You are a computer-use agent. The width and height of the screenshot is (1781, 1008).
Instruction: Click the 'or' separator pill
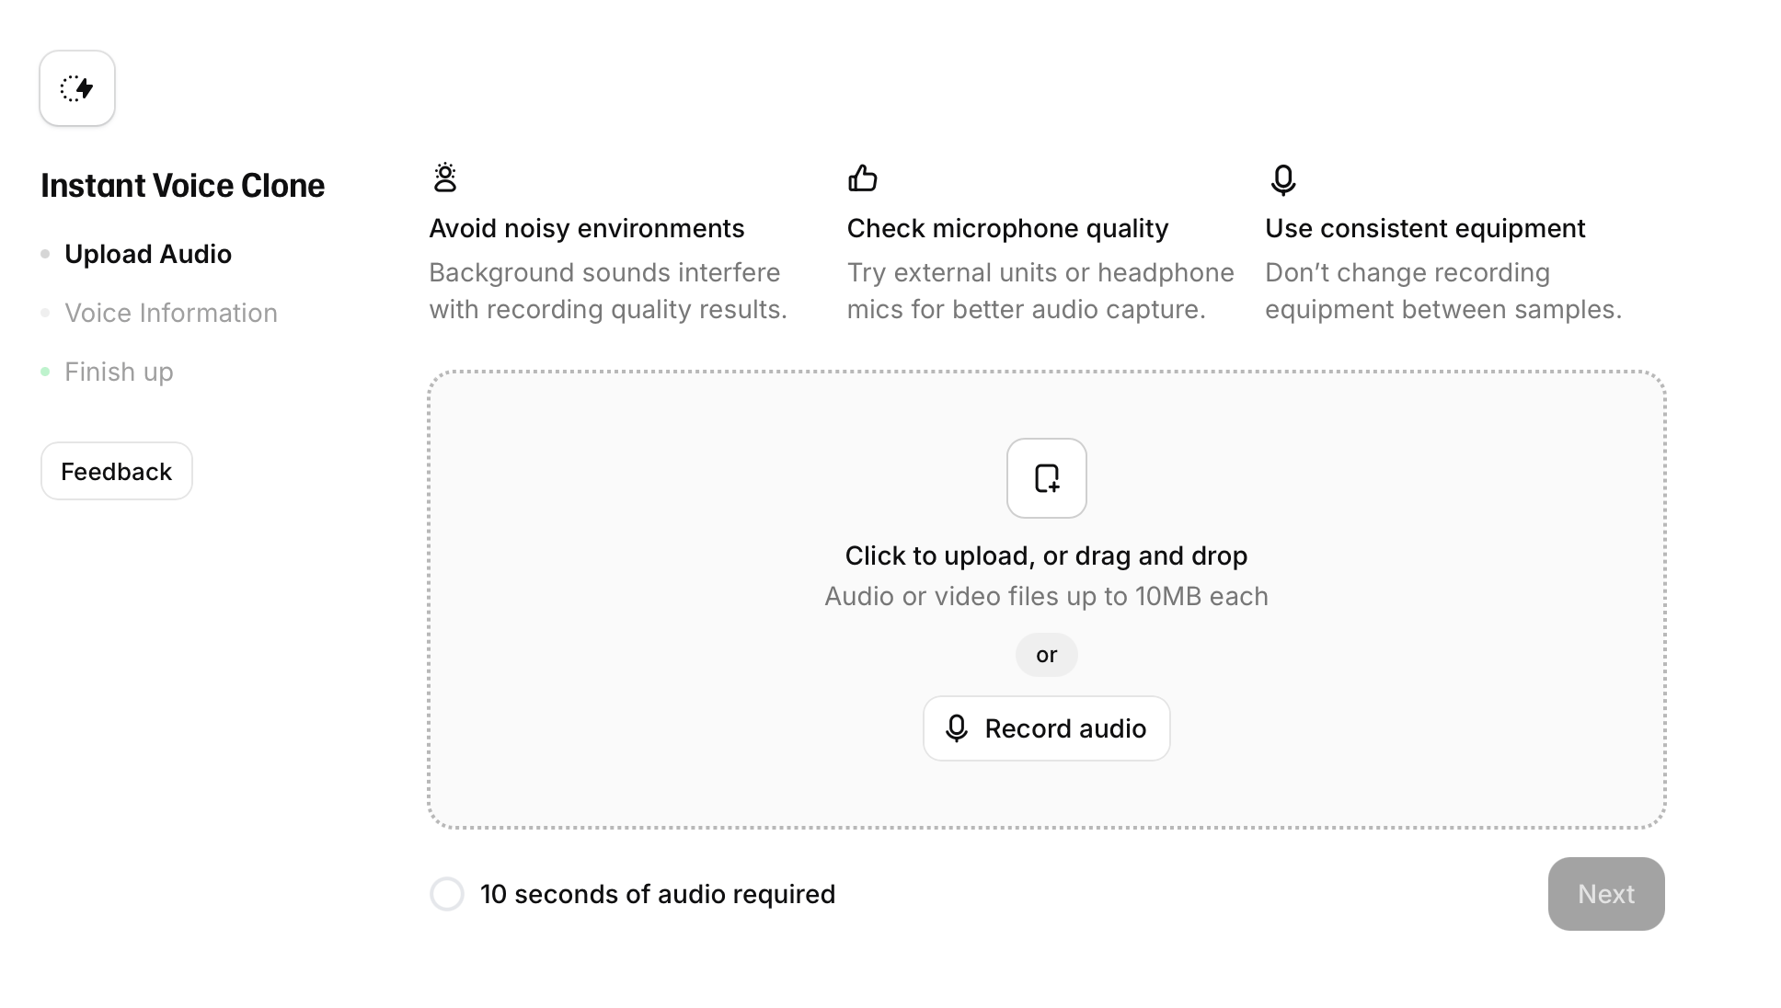click(x=1047, y=655)
